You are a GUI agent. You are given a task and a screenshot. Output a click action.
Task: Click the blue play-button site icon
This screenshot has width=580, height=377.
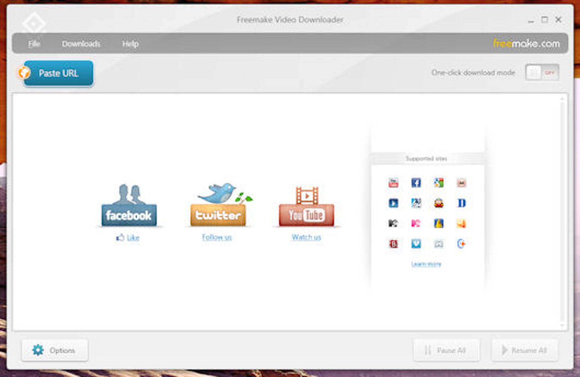click(393, 203)
